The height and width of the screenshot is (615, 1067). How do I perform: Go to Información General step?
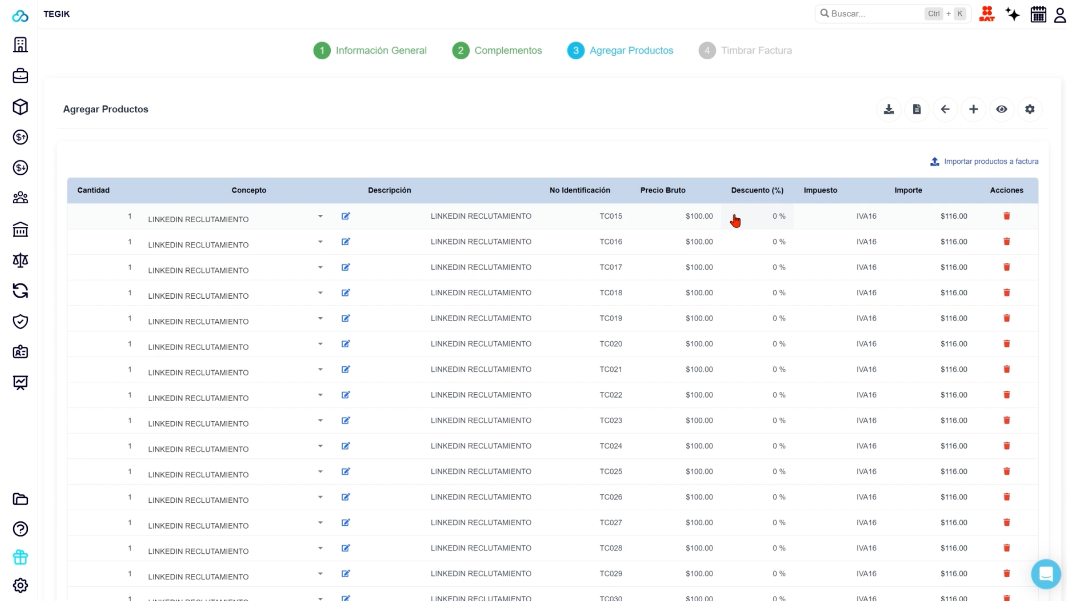(x=370, y=50)
